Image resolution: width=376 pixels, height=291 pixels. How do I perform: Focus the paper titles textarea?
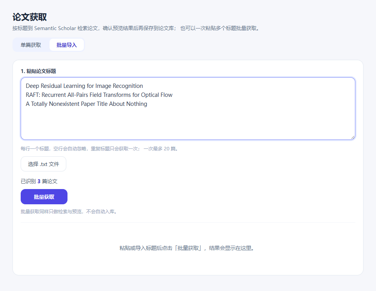click(x=188, y=109)
